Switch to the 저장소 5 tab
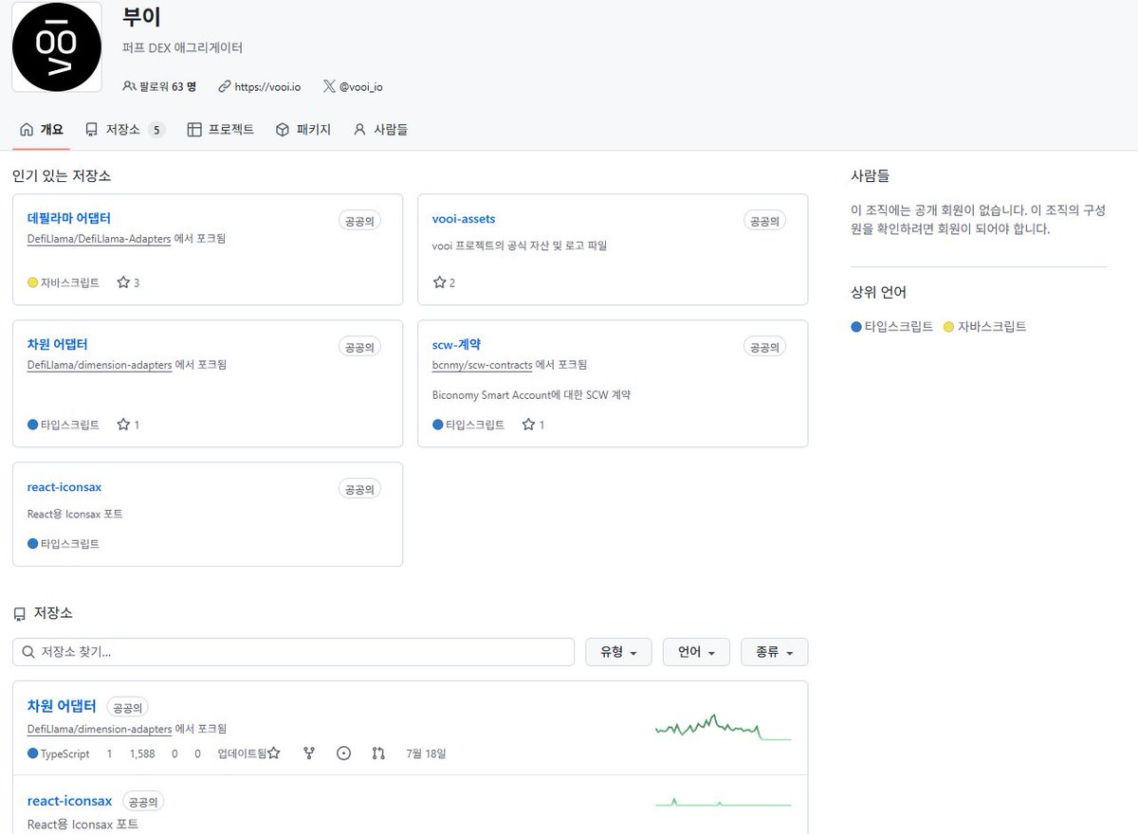The image size is (1138, 834). (x=125, y=130)
